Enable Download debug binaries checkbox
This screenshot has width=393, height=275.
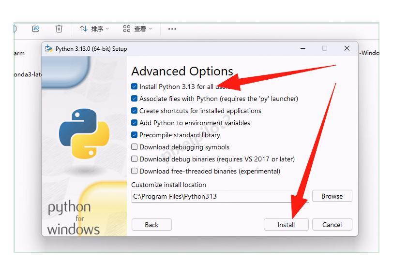pos(135,159)
